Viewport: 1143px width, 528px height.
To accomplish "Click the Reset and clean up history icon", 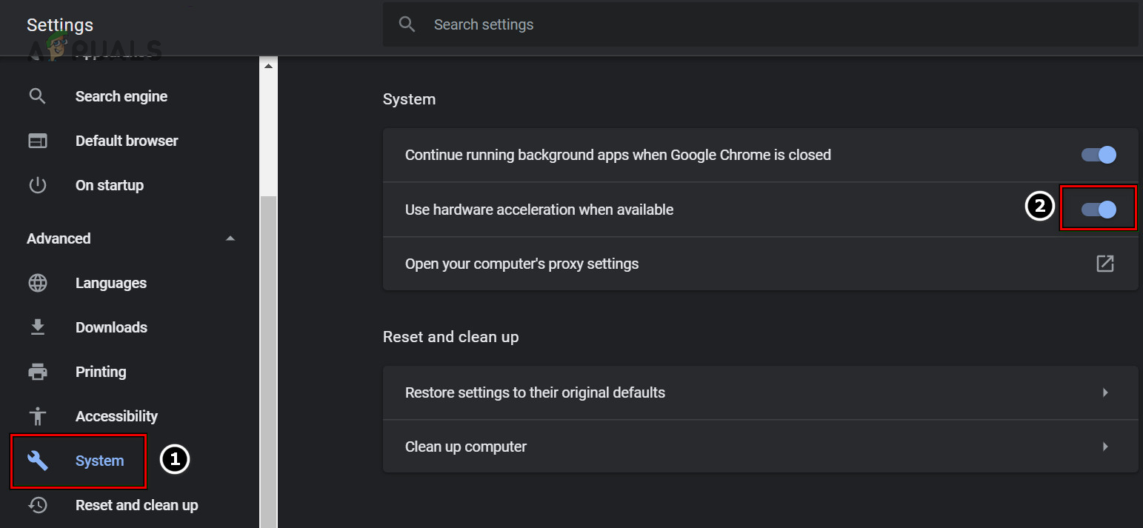I will coord(37,505).
